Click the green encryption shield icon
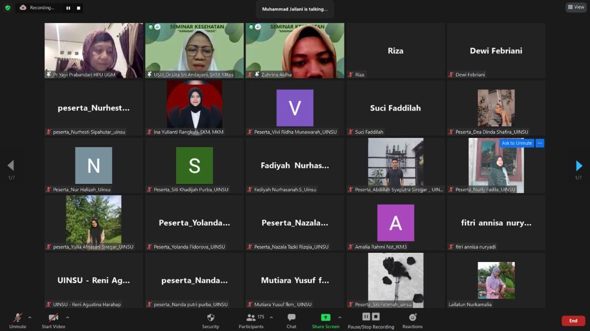The height and width of the screenshot is (331, 590). (x=7, y=7)
